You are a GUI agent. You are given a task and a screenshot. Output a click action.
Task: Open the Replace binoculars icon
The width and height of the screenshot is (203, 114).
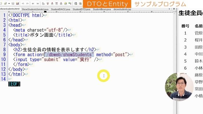[56, 3]
